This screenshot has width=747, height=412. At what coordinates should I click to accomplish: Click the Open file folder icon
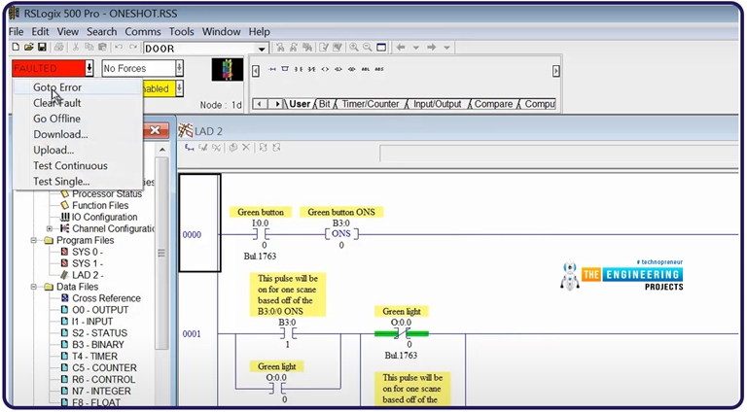[x=28, y=47]
